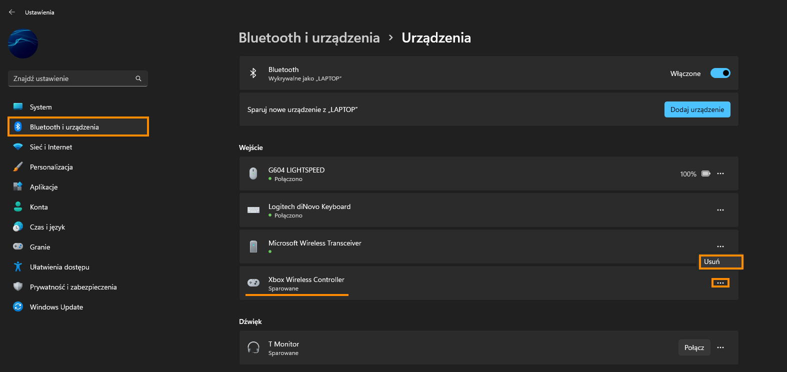787x372 pixels.
Task: Click the T Monitor headphones icon
Action: point(253,347)
